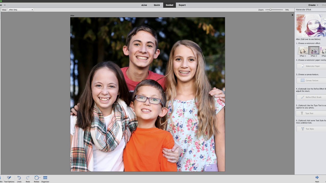The width and height of the screenshot is (326, 183).
Task: Open the Organizer
Action: (x=45, y=179)
